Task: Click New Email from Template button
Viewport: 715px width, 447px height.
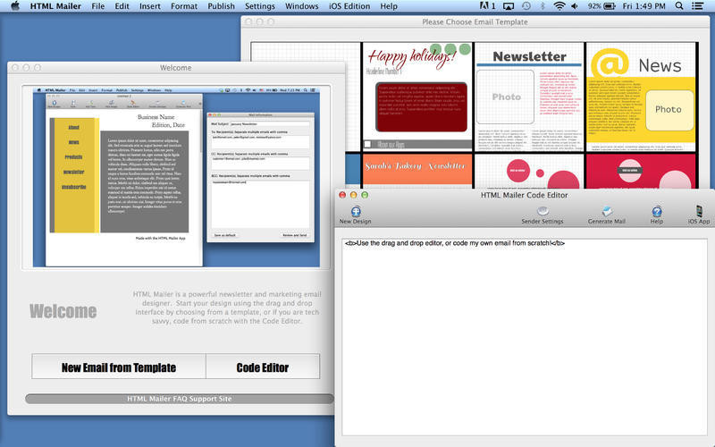Action: [119, 367]
